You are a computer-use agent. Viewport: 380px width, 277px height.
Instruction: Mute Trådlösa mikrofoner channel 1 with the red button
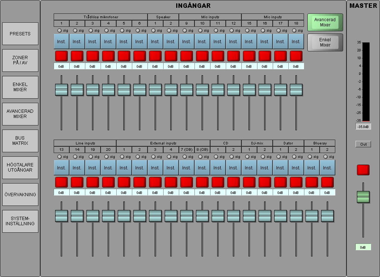(x=61, y=56)
